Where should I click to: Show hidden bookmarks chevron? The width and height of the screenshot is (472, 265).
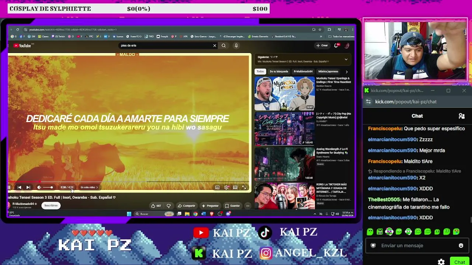tap(321, 36)
